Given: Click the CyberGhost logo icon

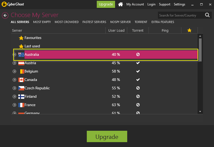Looking at the screenshot, I should (4, 4).
